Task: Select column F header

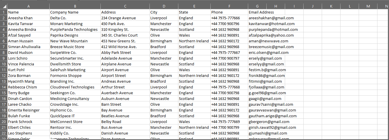Action: click(229, 6)
